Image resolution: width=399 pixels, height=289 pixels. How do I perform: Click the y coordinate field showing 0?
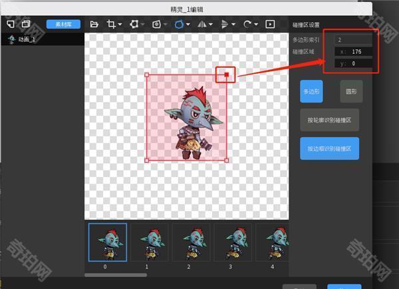(354, 63)
